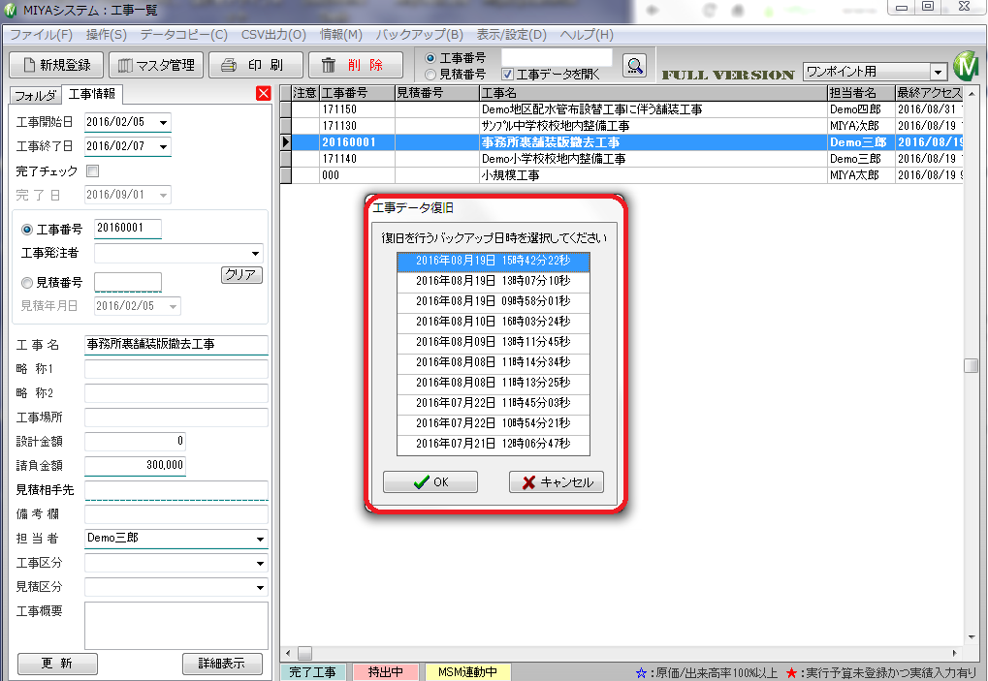The image size is (988, 681).
Task: Select backup 2016年08月09日 13時11分45秒
Action: (x=494, y=342)
